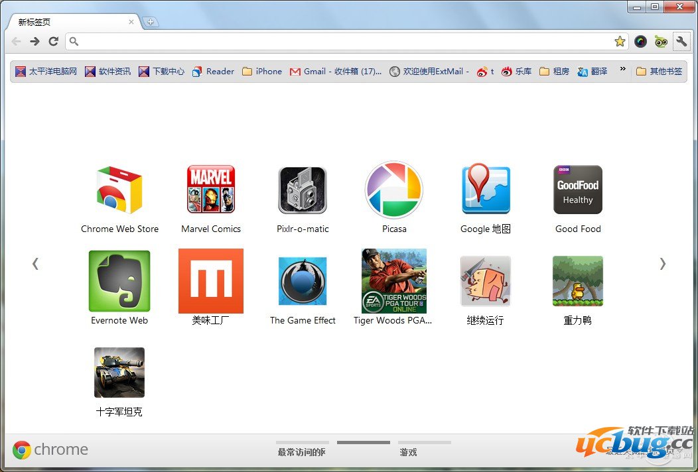Go to the next apps page
698x472 pixels.
click(662, 264)
